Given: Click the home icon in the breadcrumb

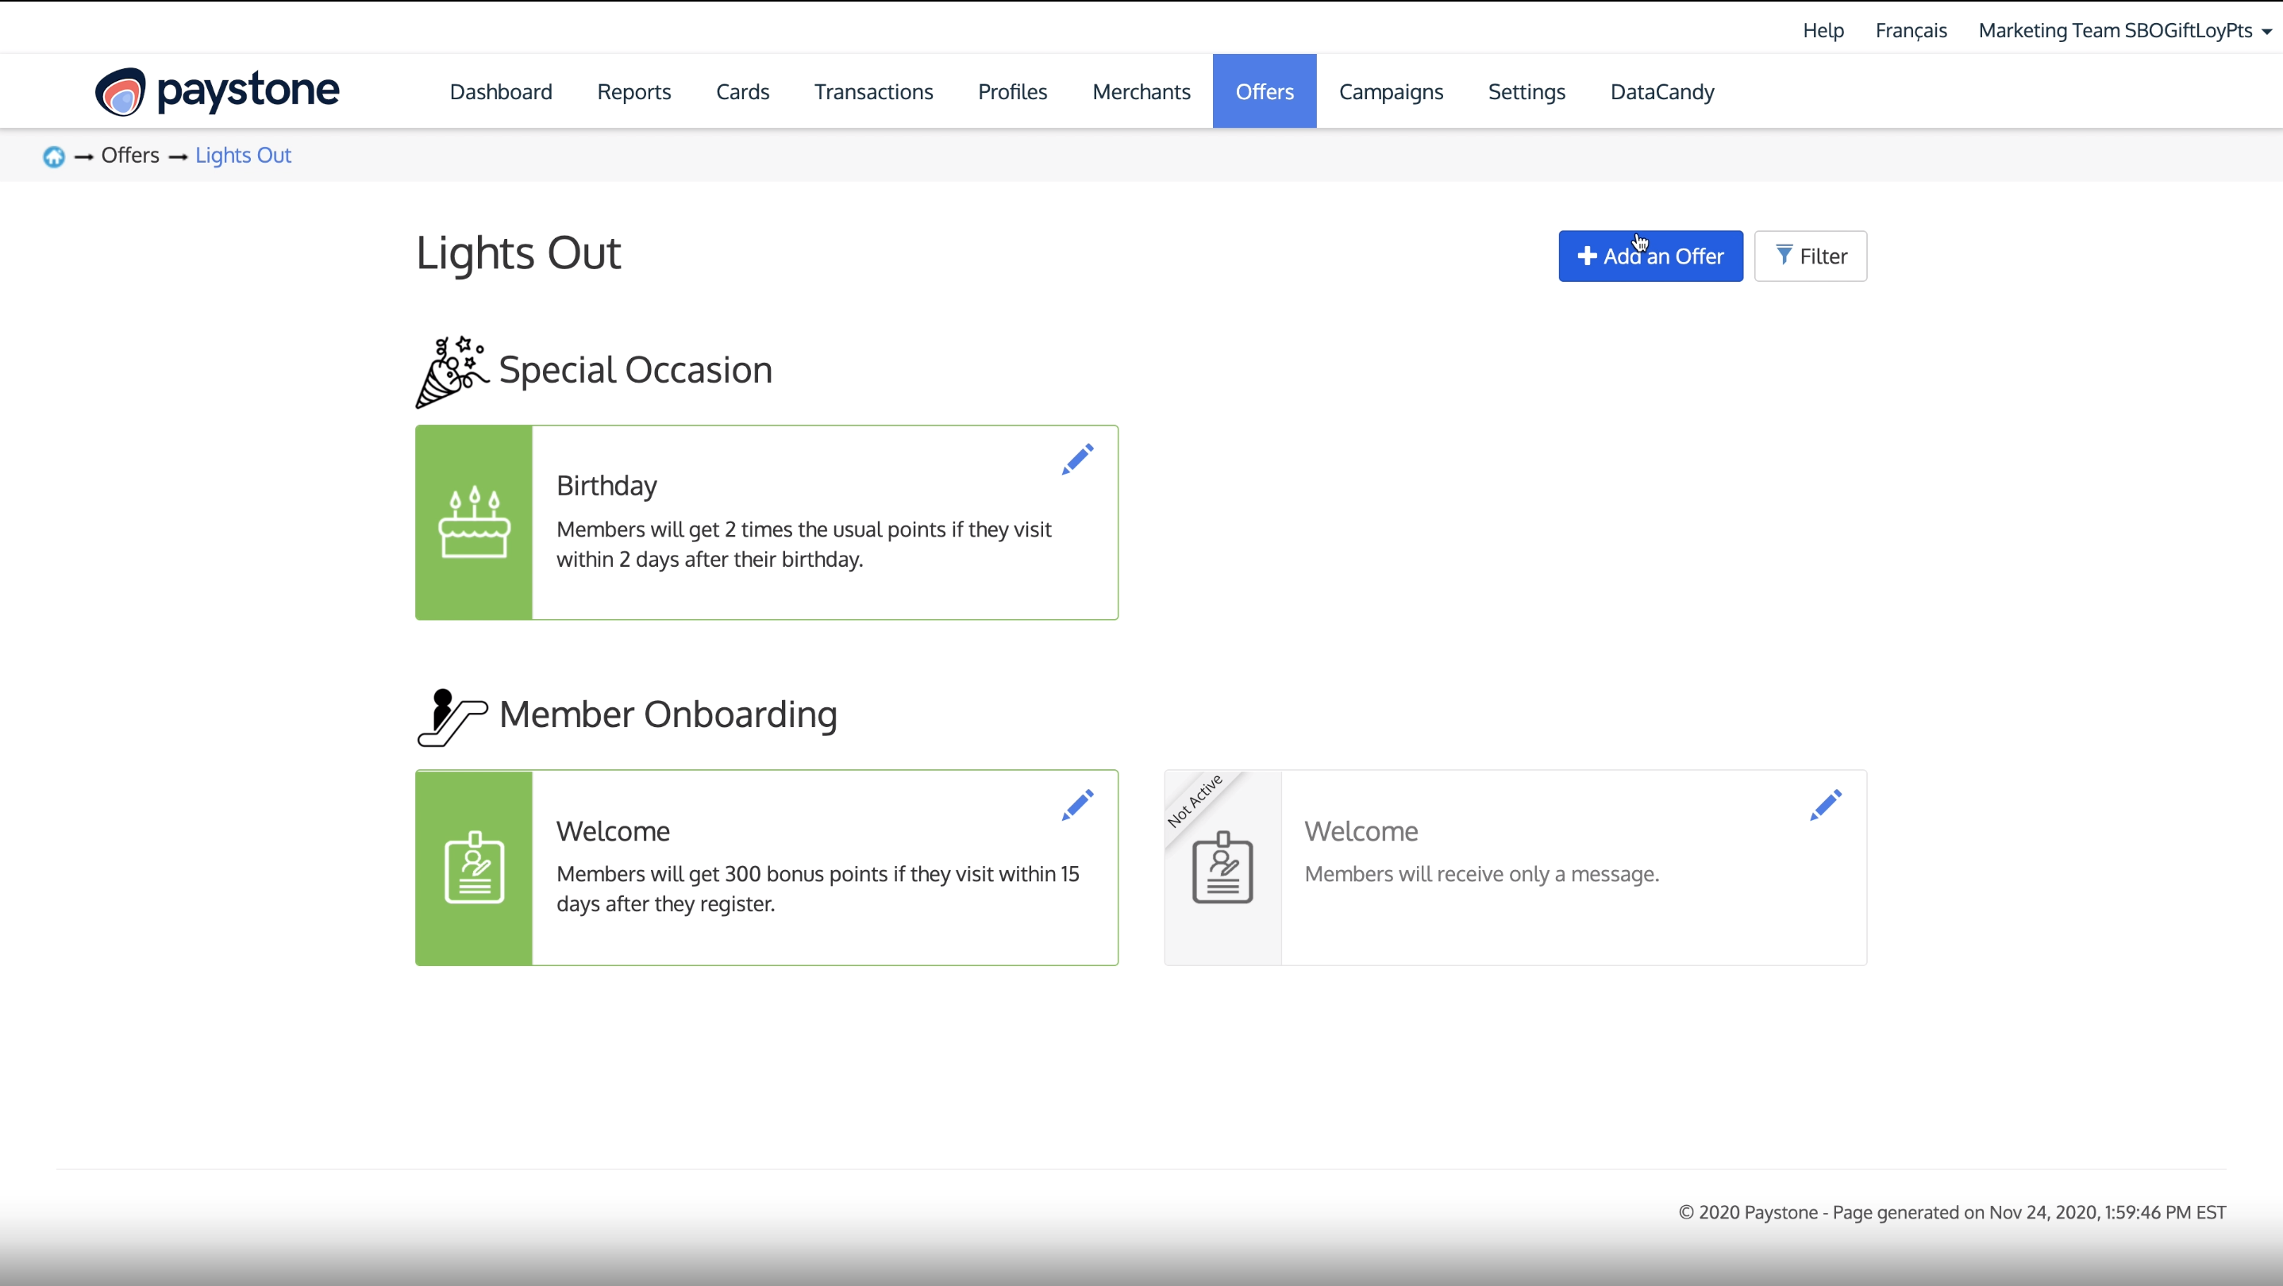Looking at the screenshot, I should (x=53, y=155).
